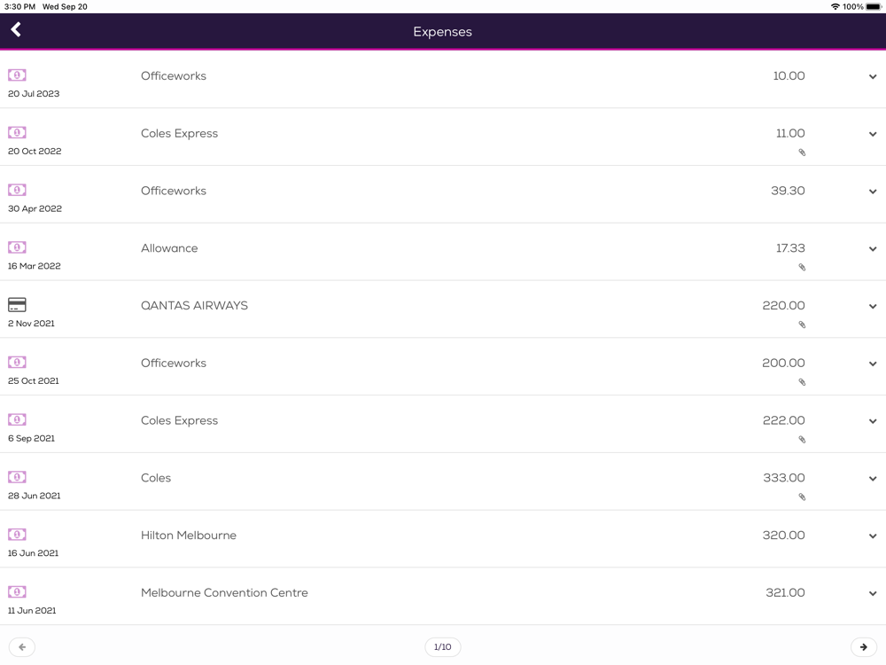Expand the Allowance 17.33 expense
Viewport: 886px width, 665px height.
point(873,249)
